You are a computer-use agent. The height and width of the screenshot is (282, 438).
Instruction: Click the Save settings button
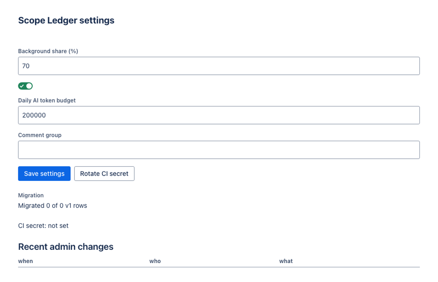(x=44, y=174)
